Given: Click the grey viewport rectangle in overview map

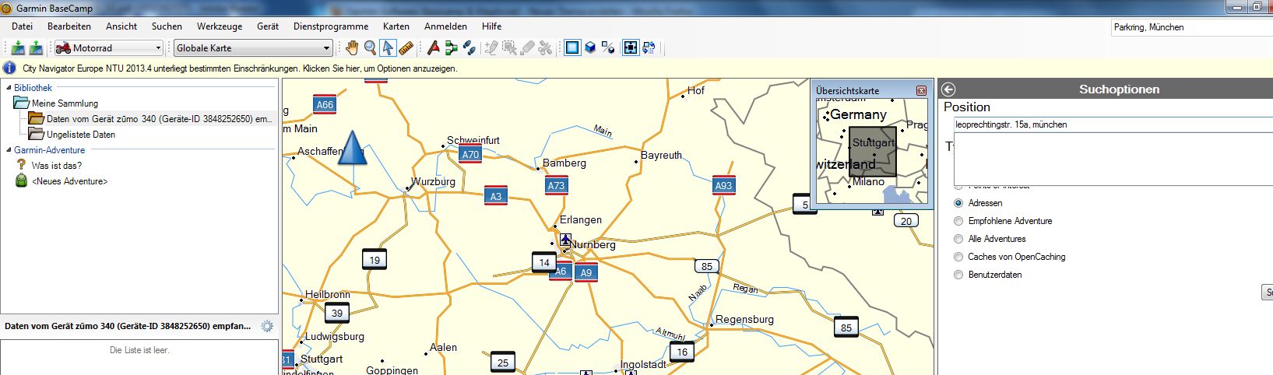Looking at the screenshot, I should coord(873,152).
